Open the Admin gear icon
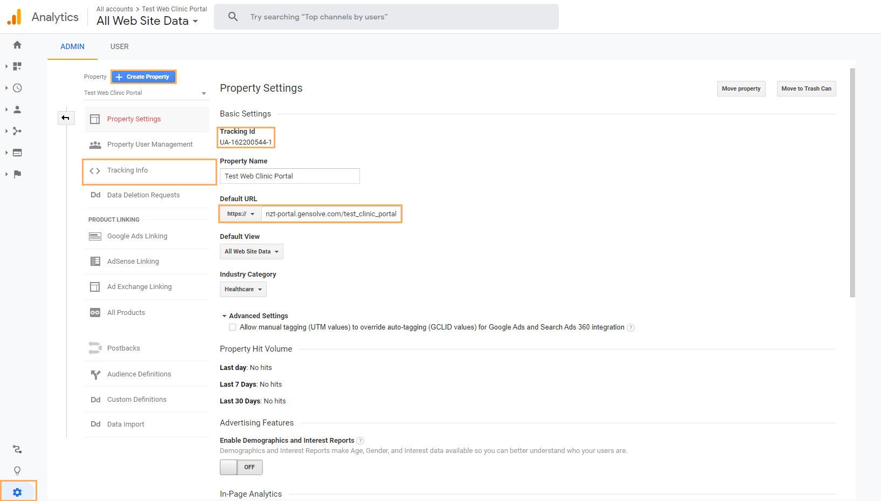The width and height of the screenshot is (881, 501). tap(17, 492)
